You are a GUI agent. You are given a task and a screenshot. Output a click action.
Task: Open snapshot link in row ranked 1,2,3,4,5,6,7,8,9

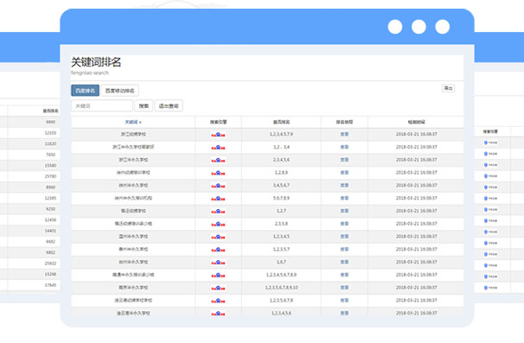pos(344,275)
